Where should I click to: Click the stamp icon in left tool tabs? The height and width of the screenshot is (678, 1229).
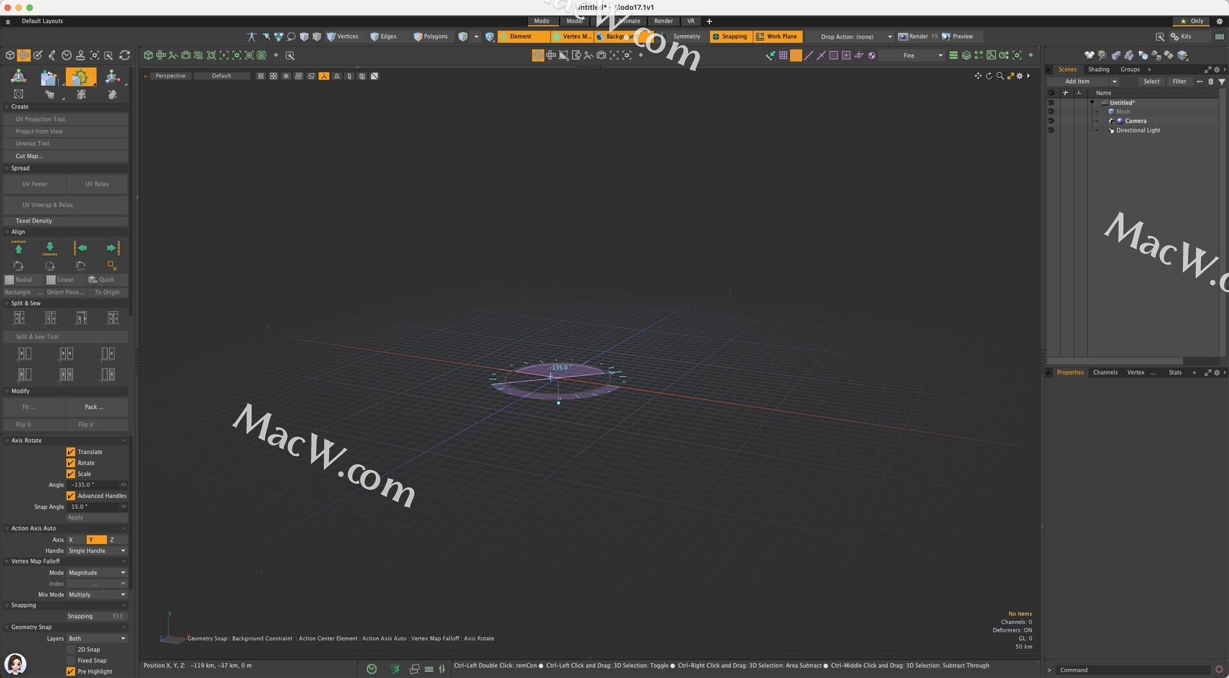(80, 56)
